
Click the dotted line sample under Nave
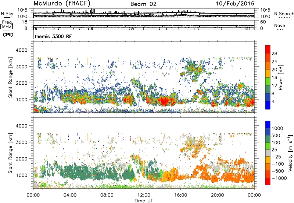click(280, 30)
